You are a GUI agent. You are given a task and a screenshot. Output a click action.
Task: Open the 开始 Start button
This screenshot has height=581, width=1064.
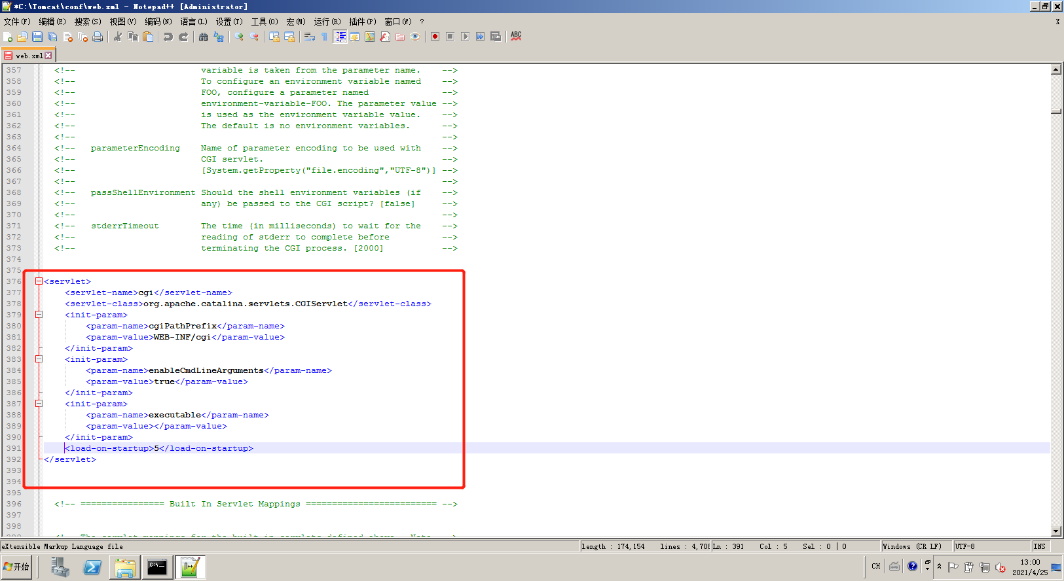coord(17,567)
